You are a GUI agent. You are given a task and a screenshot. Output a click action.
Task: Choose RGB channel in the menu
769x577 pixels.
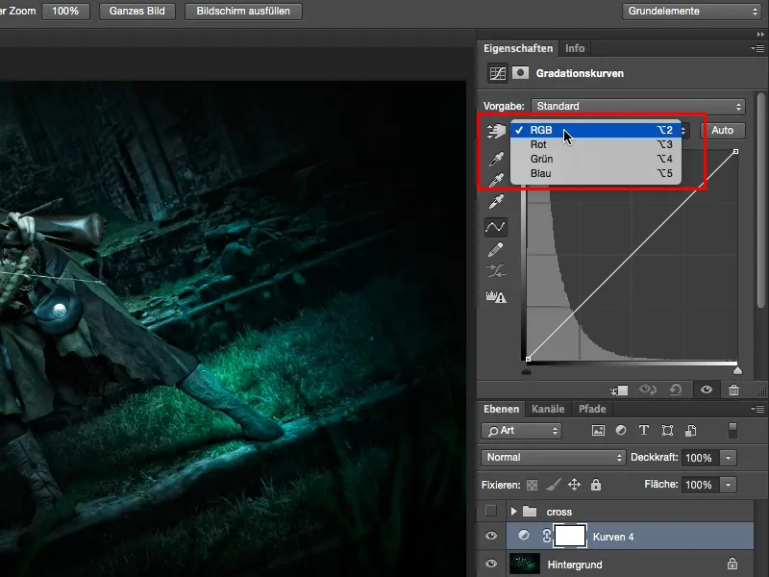tap(596, 130)
